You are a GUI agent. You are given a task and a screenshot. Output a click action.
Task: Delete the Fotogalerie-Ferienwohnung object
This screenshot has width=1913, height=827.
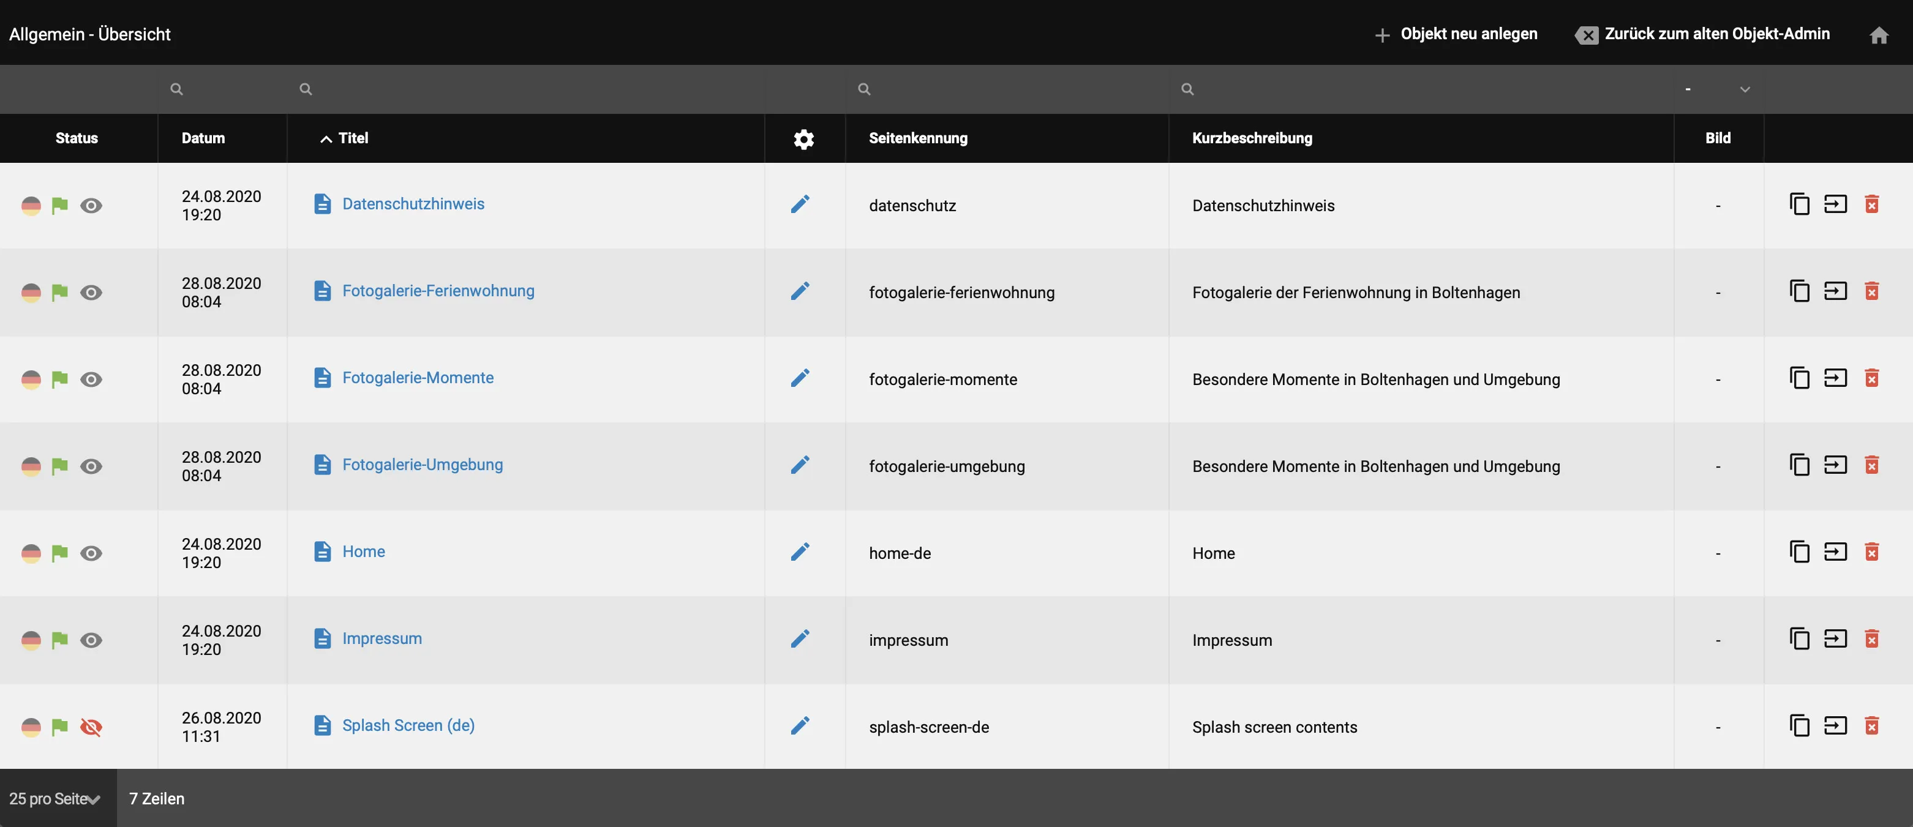tap(1871, 291)
